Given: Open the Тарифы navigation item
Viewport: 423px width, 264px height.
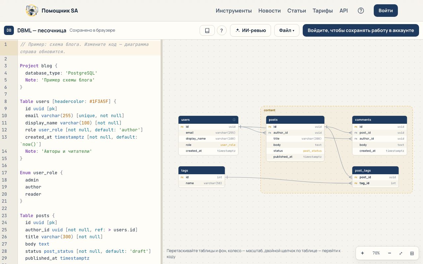Looking at the screenshot, I should (323, 11).
